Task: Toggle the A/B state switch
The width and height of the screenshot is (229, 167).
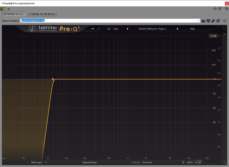Action: [109, 29]
